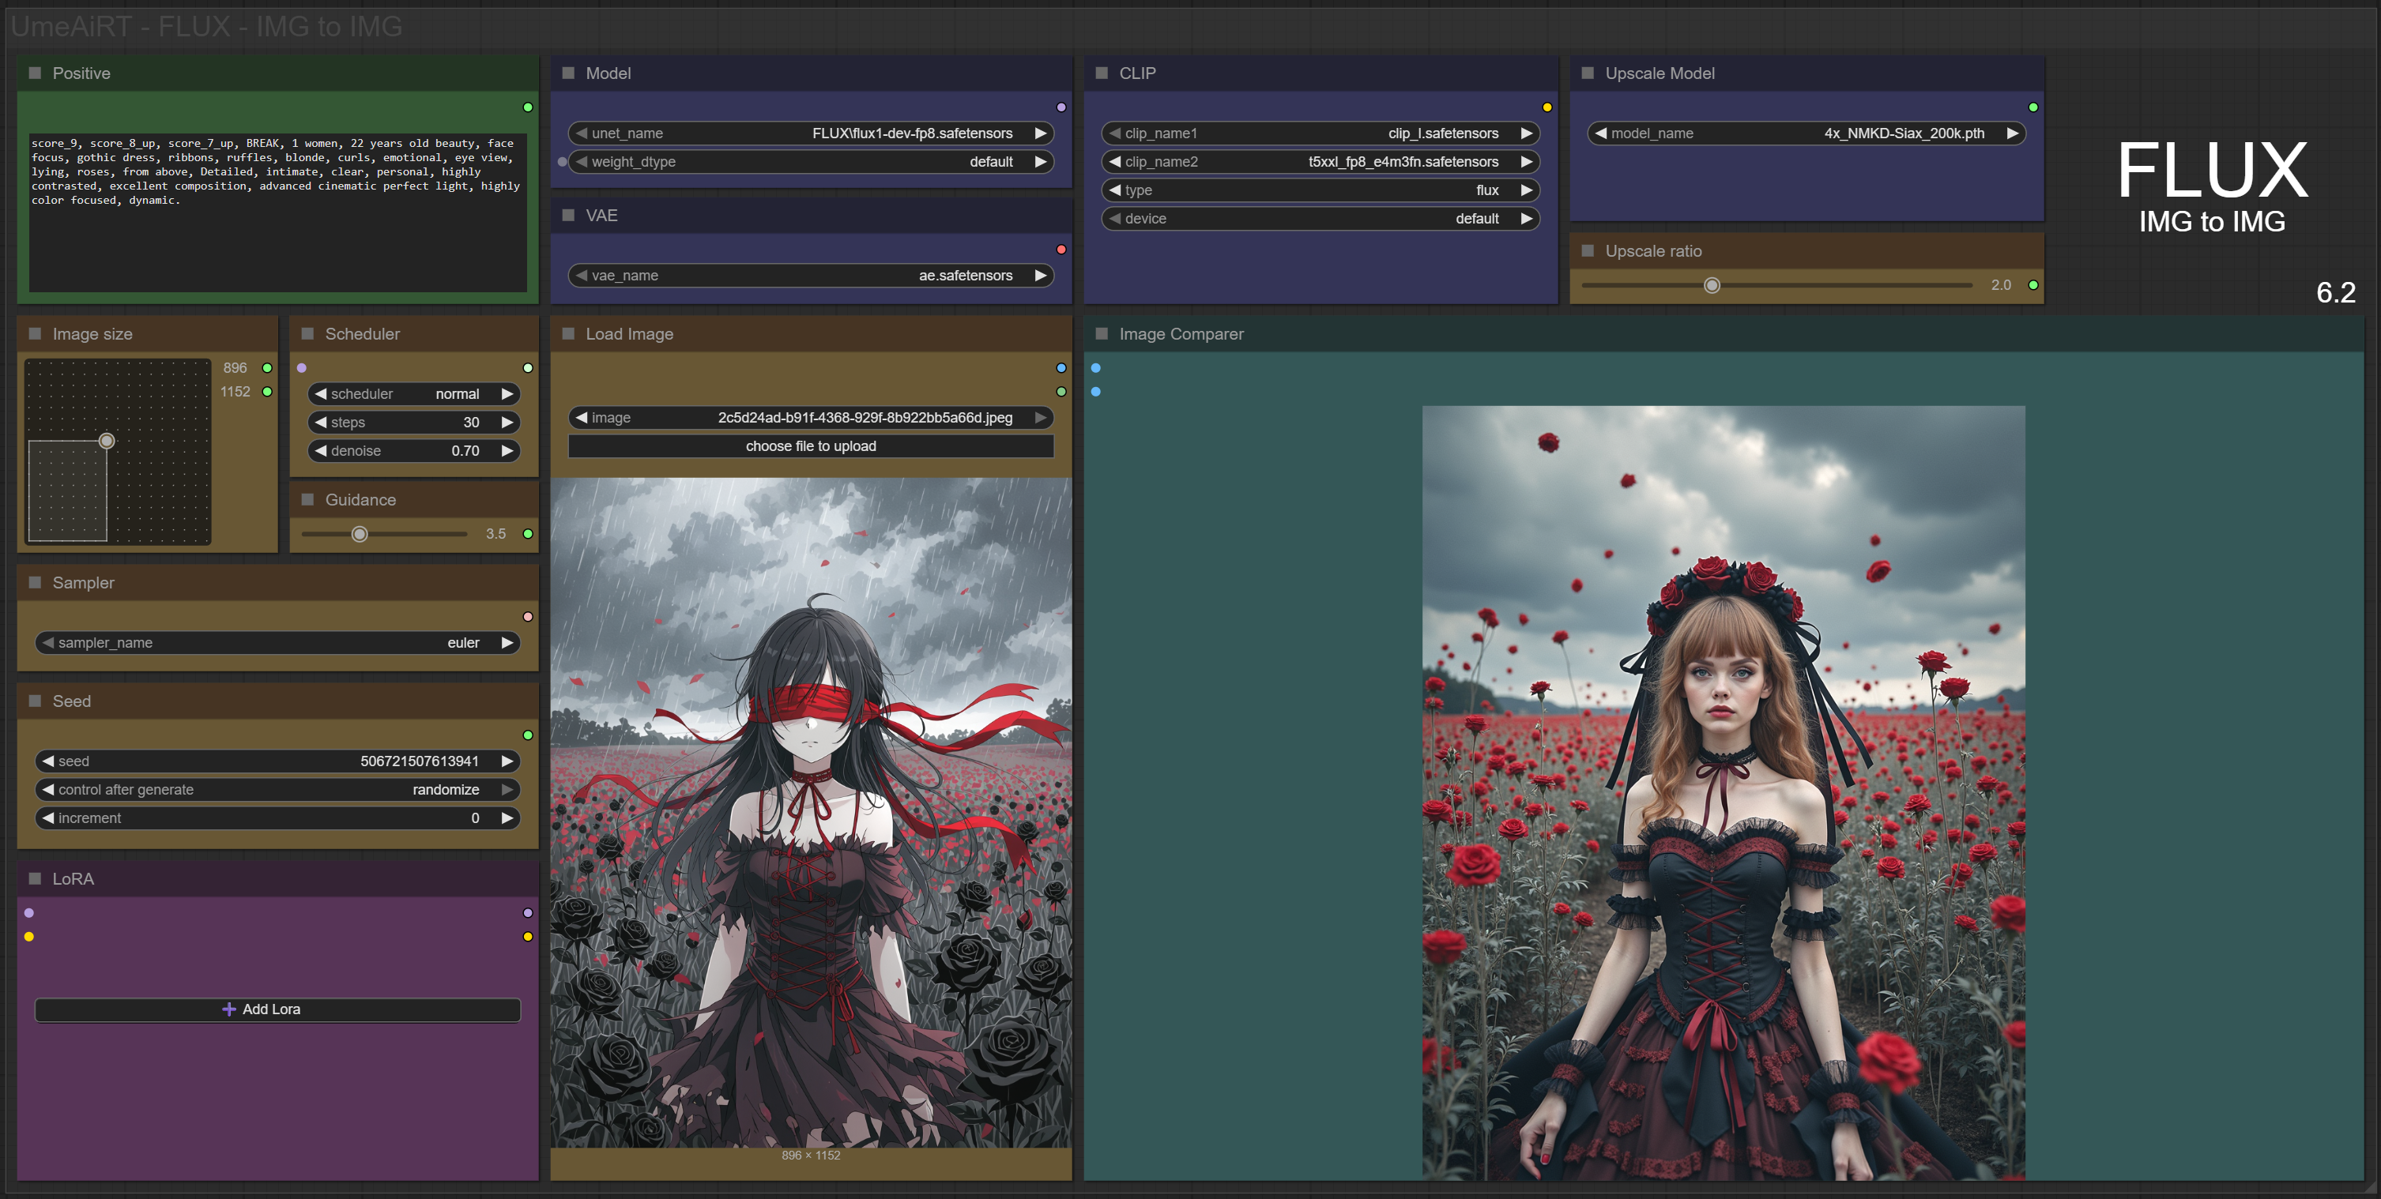The height and width of the screenshot is (1199, 2381).
Task: Toggle the LoRA node collapse square
Action: click(35, 878)
